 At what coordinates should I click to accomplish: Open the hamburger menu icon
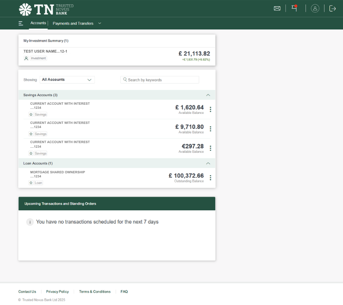(x=21, y=23)
